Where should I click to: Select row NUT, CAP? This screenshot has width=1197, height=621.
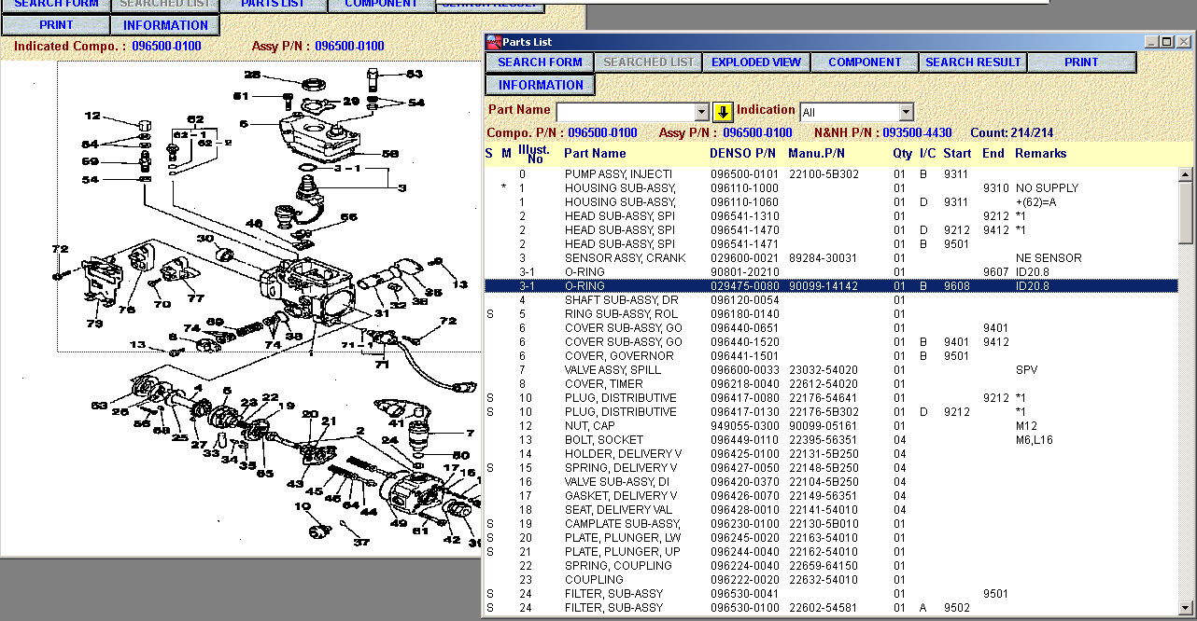point(831,426)
